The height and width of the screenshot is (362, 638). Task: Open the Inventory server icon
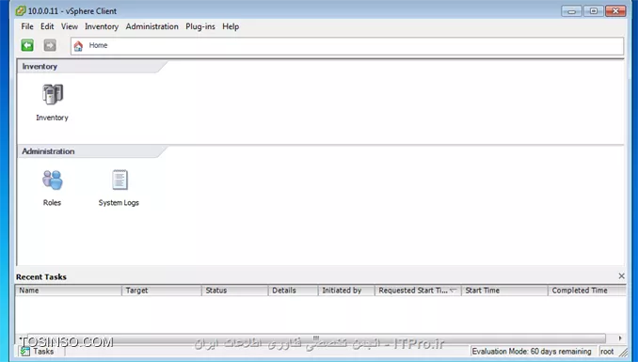(x=53, y=94)
